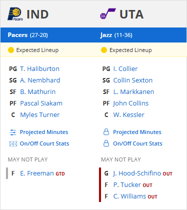
Task: Click the Indiana Pacers team logo
Action: pyautogui.click(x=15, y=14)
